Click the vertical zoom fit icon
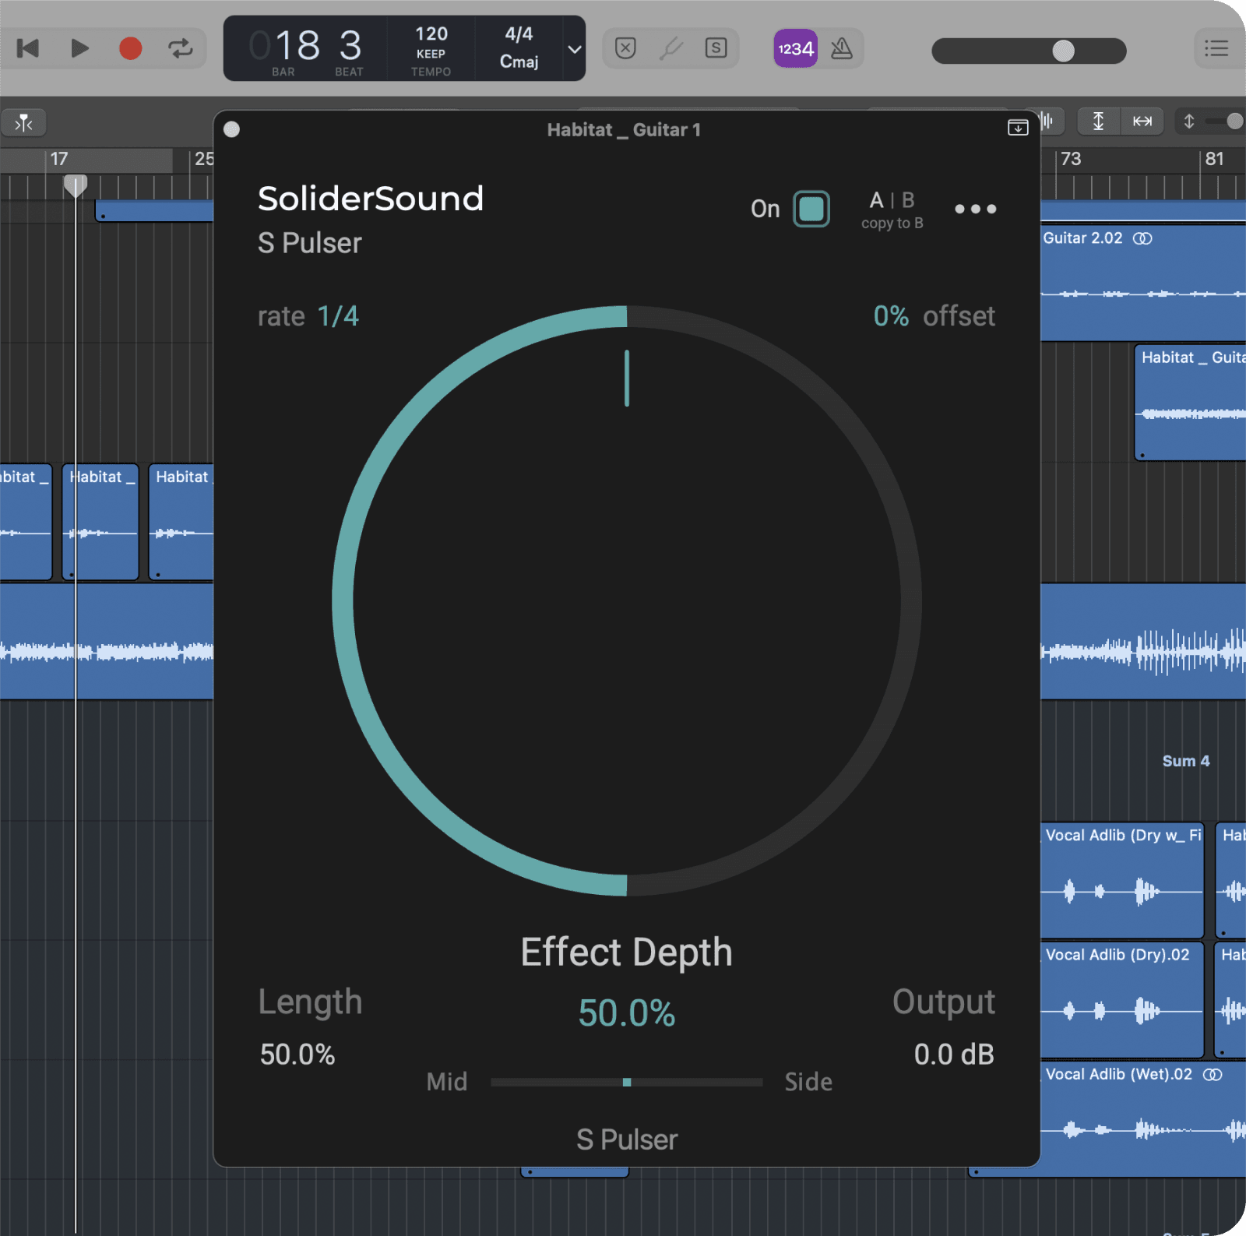The width and height of the screenshot is (1246, 1236). pos(1098,121)
